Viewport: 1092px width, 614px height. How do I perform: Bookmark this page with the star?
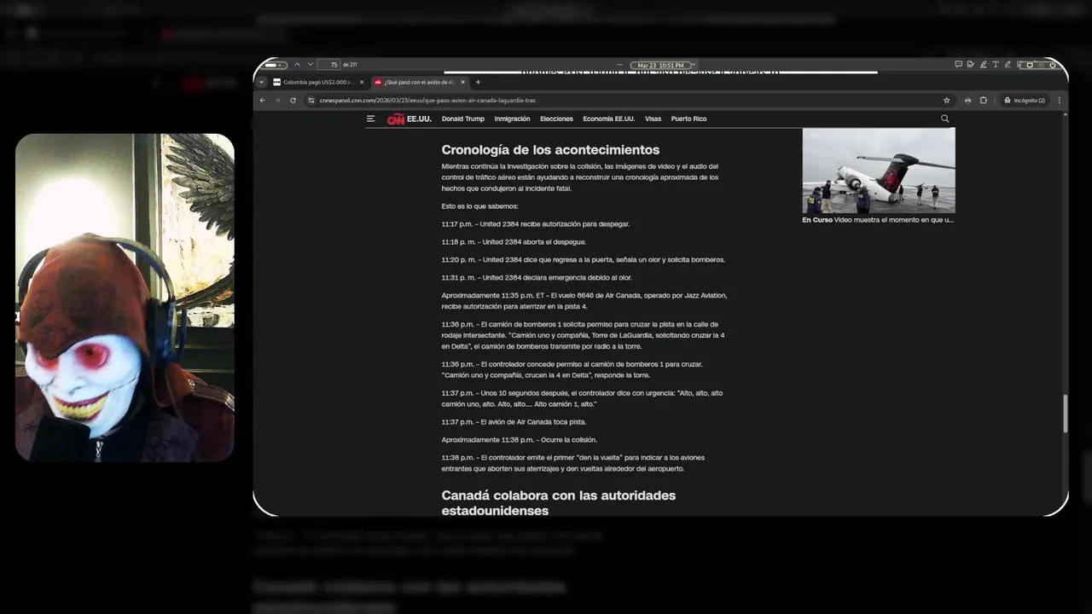(x=946, y=100)
